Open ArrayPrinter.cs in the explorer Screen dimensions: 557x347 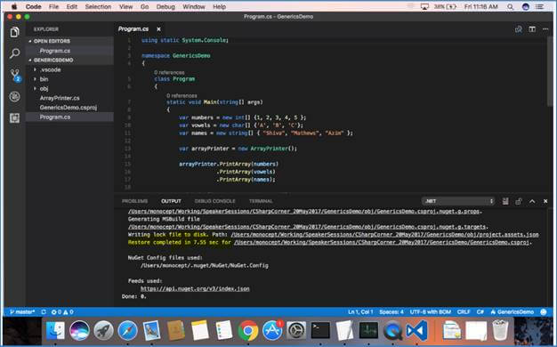tap(60, 98)
